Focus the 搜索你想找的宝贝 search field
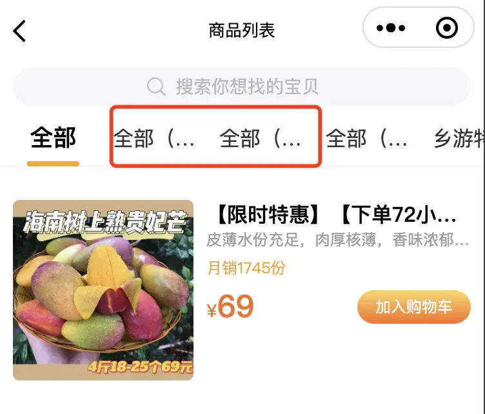Screen dimensions: 485x414 coord(242,86)
